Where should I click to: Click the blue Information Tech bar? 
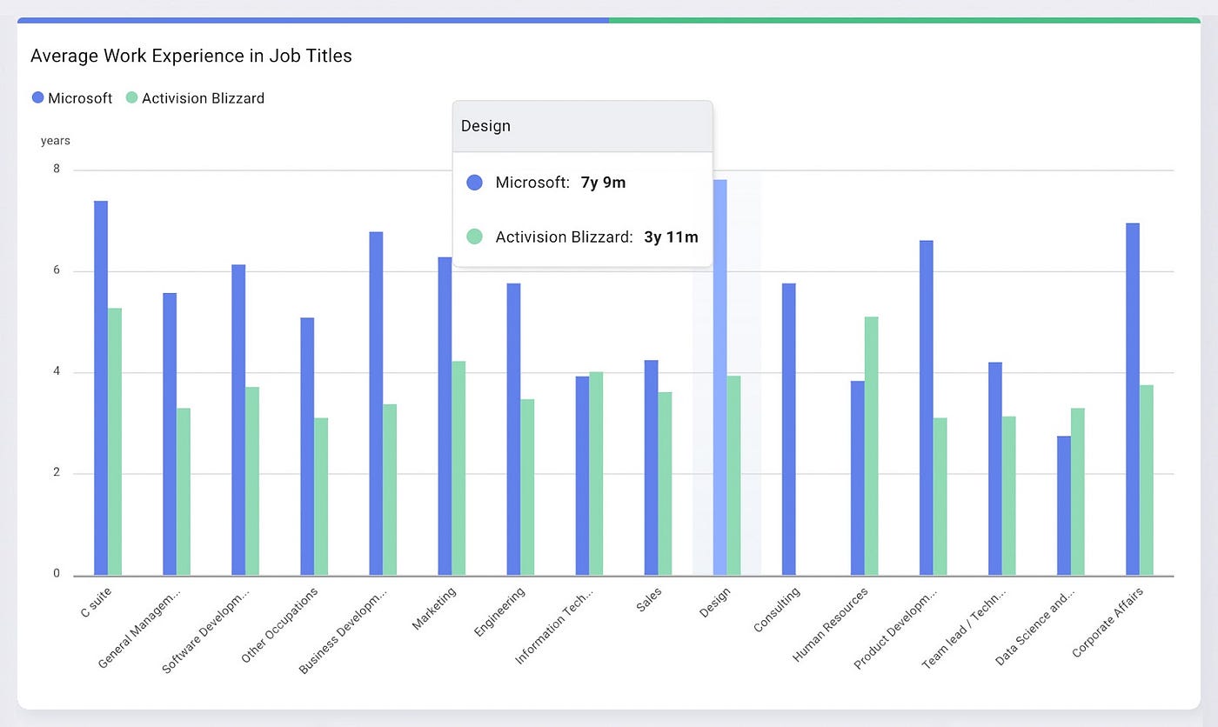click(582, 476)
